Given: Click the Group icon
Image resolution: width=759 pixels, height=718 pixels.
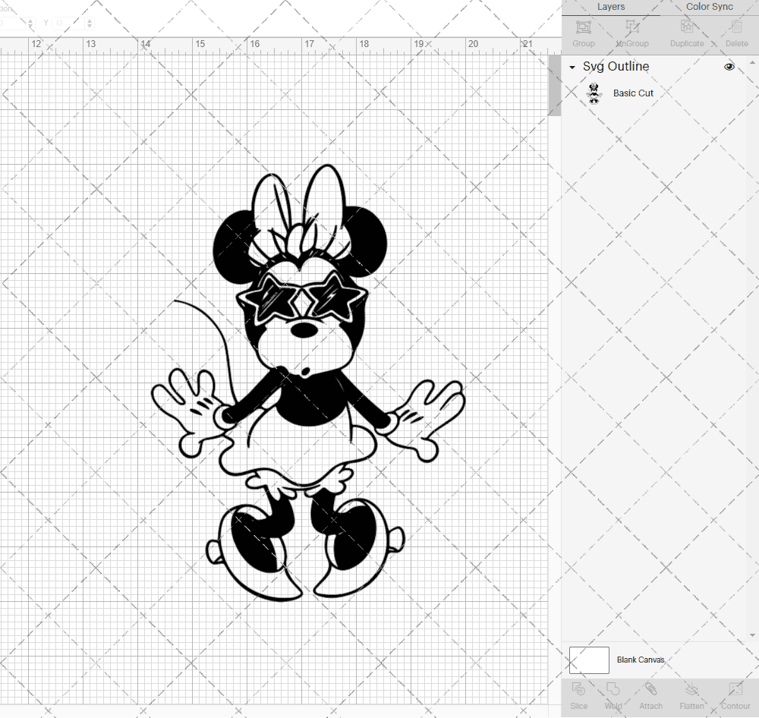Looking at the screenshot, I should (x=583, y=27).
